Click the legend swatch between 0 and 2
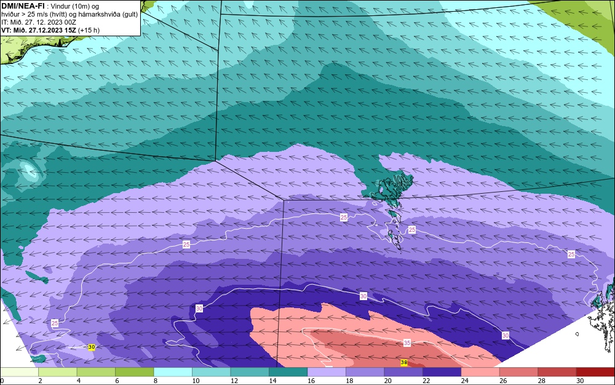 tap(19, 372)
